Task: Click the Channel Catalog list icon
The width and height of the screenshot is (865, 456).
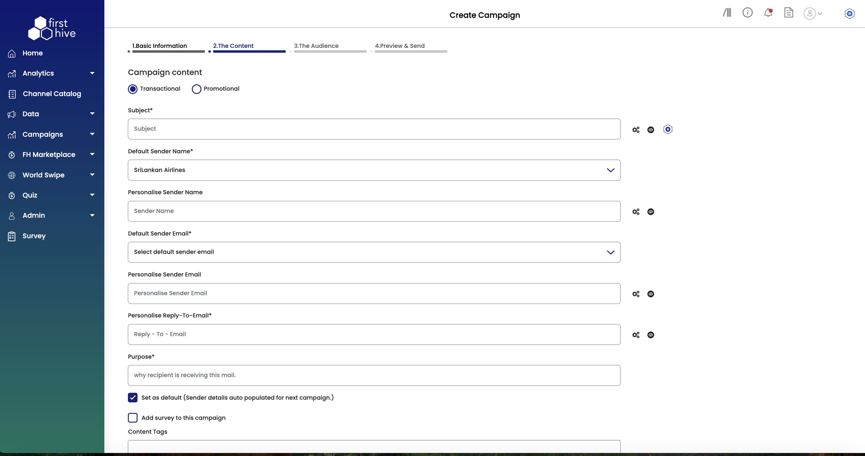Action: coord(12,94)
